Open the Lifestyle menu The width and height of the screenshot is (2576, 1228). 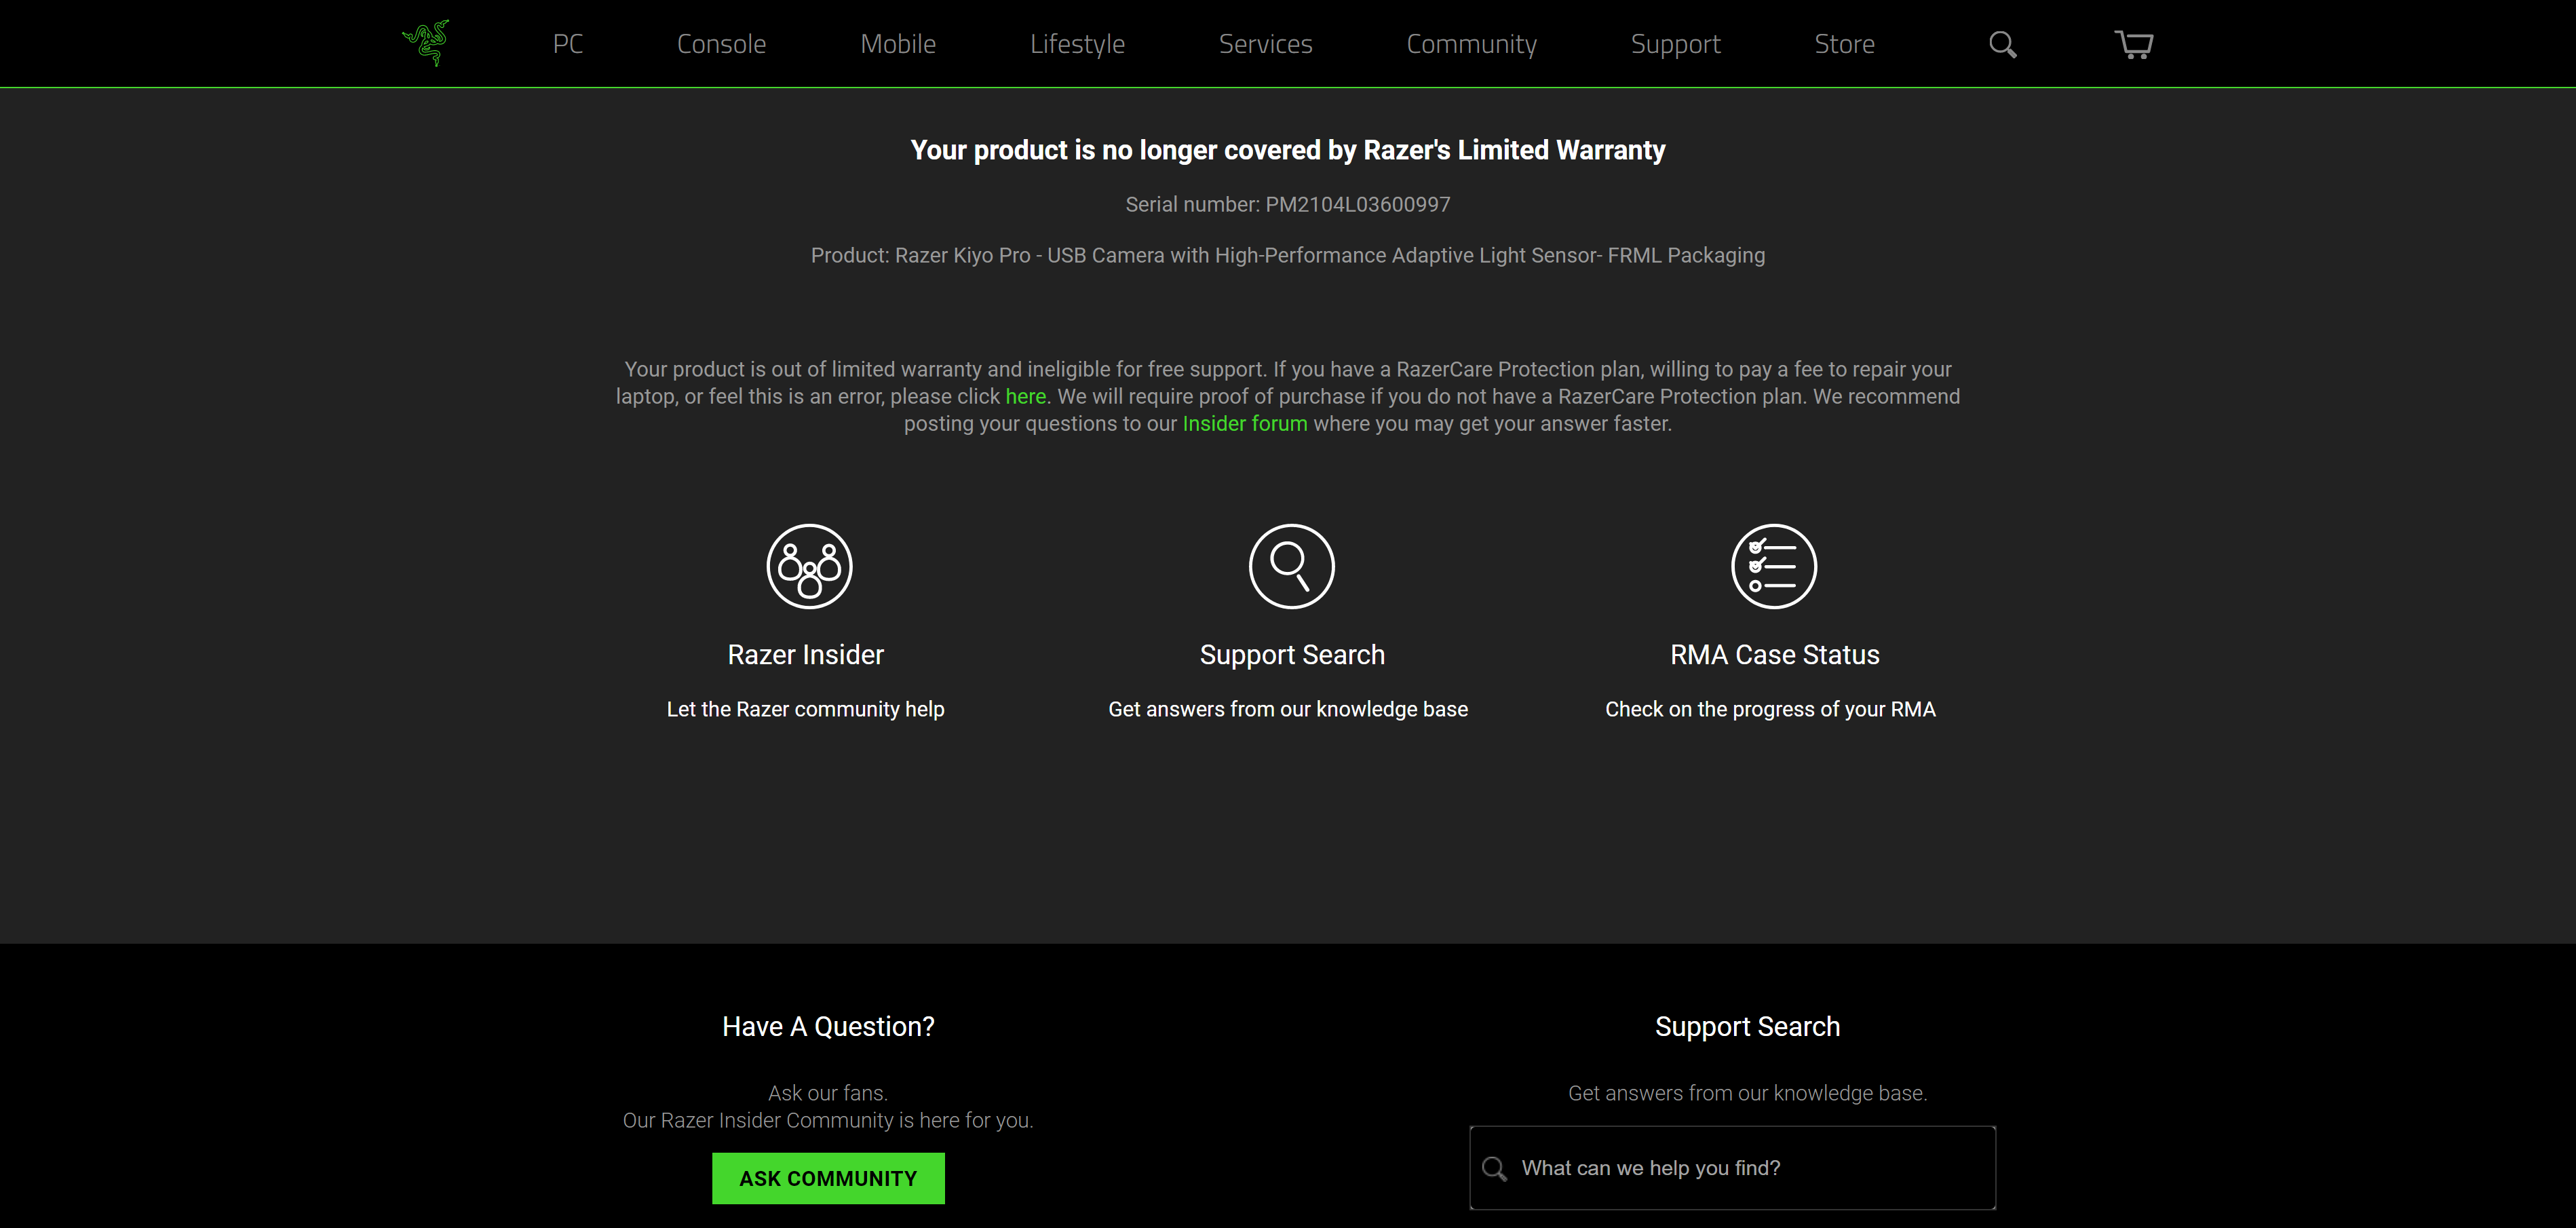(1077, 44)
